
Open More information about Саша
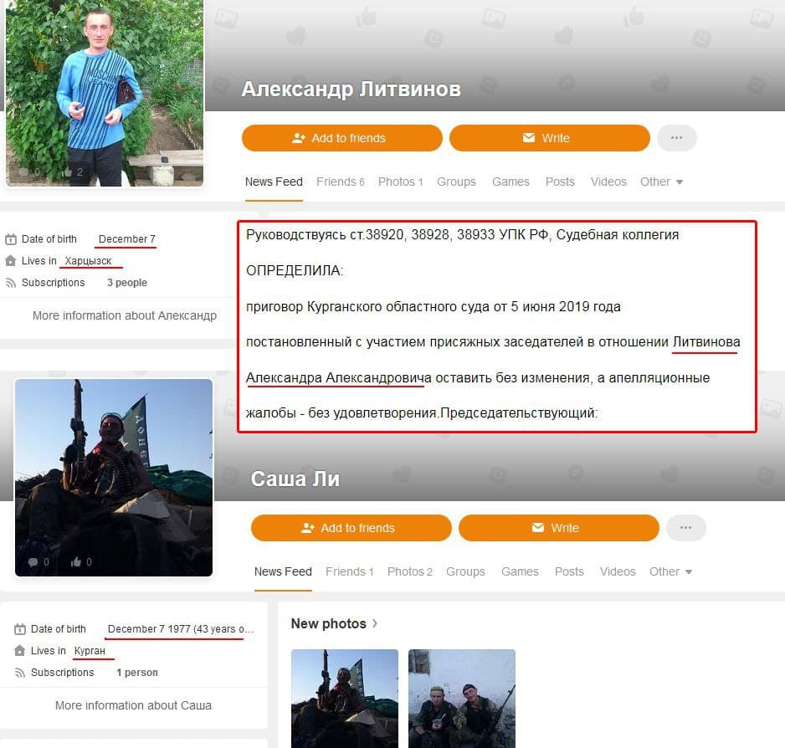pyautogui.click(x=133, y=705)
